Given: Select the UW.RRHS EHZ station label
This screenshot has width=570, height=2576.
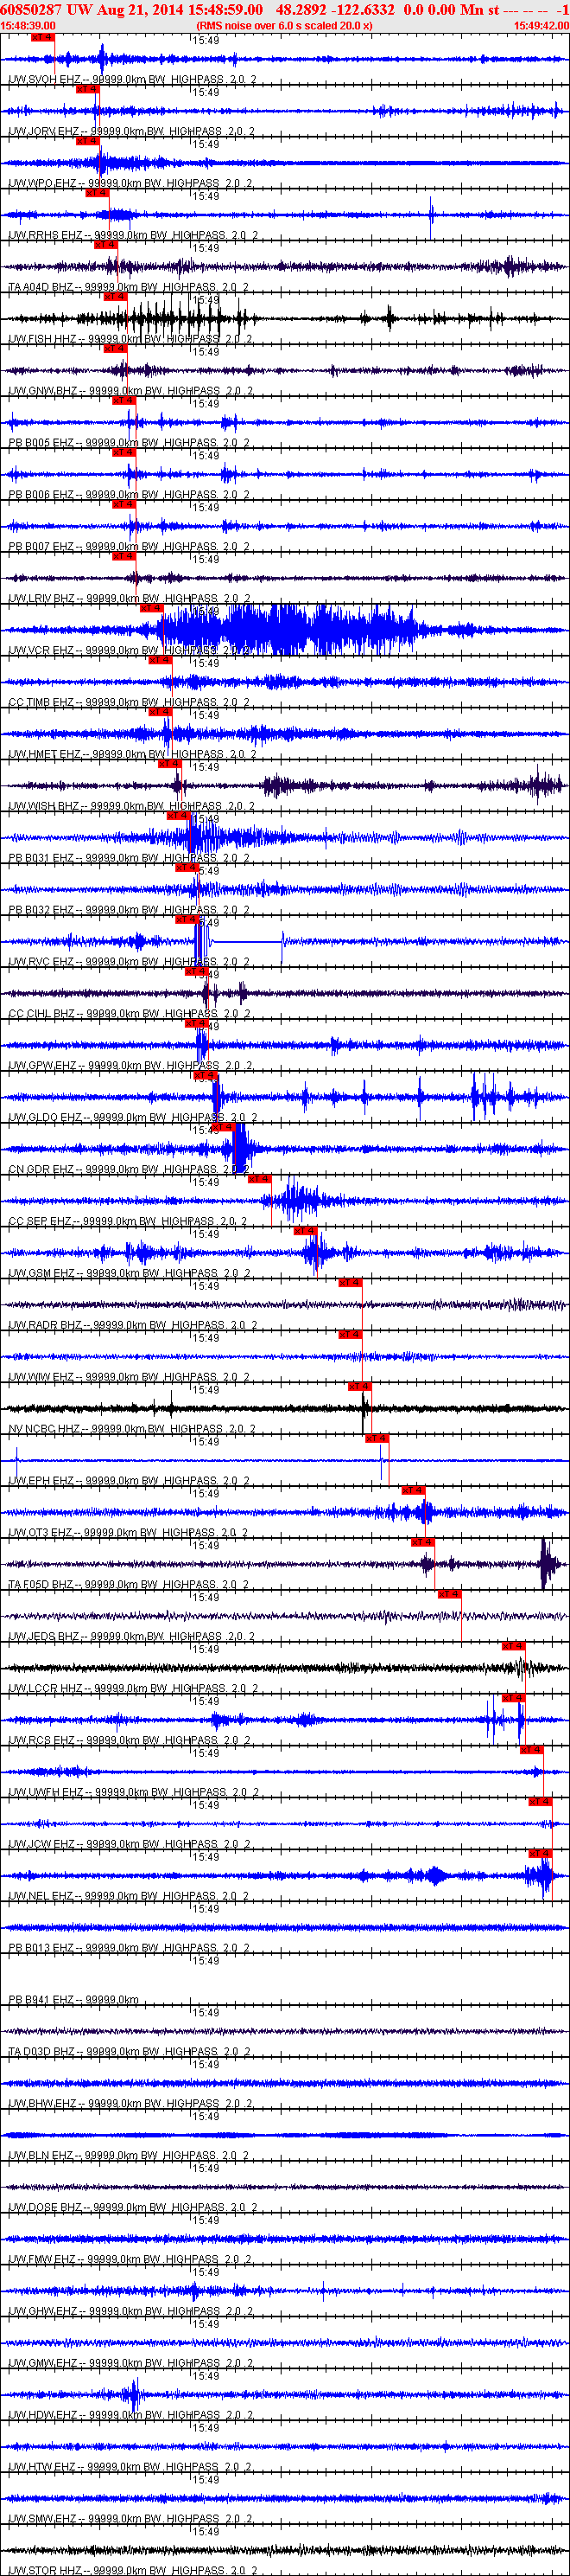Looking at the screenshot, I should click(x=133, y=235).
